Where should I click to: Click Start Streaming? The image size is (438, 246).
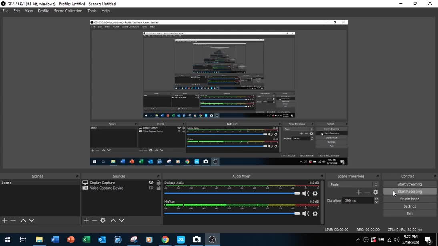410,184
